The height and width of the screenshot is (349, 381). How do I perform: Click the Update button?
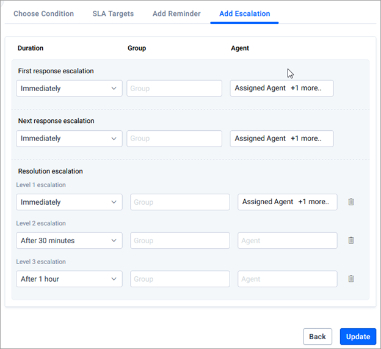pos(358,336)
